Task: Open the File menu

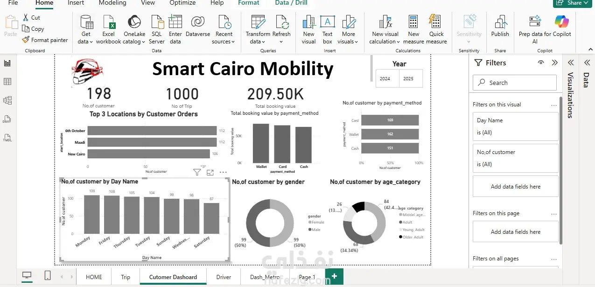Action: (13, 3)
